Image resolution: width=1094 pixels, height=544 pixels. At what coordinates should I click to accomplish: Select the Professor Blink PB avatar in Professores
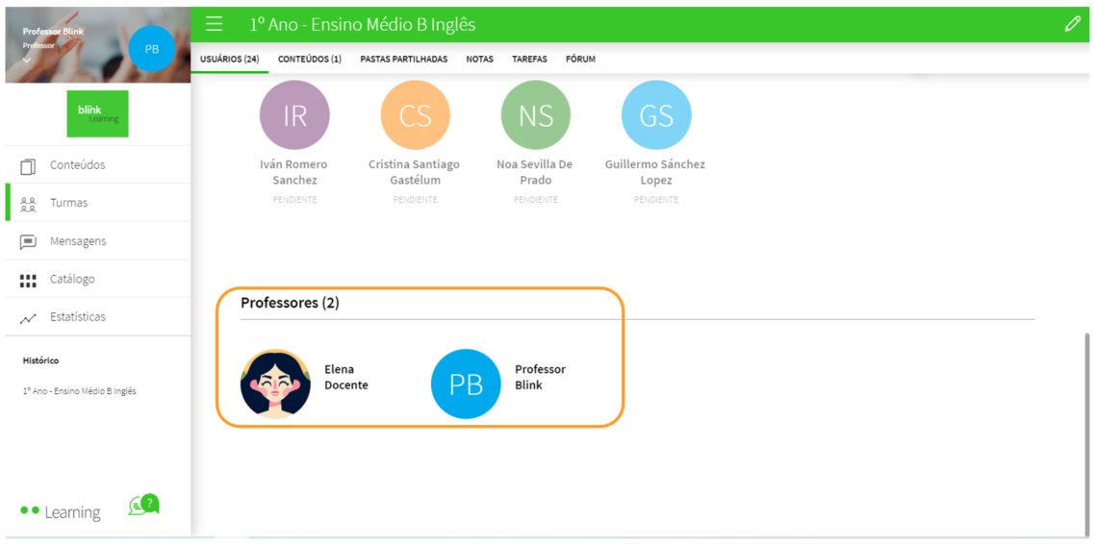466,383
